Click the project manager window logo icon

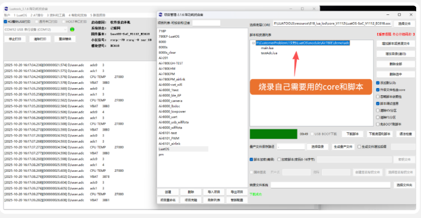coord(161,14)
